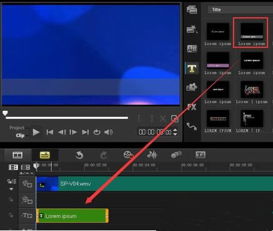Click the preview timecode field
The height and width of the screenshot is (231, 273).
155,132
